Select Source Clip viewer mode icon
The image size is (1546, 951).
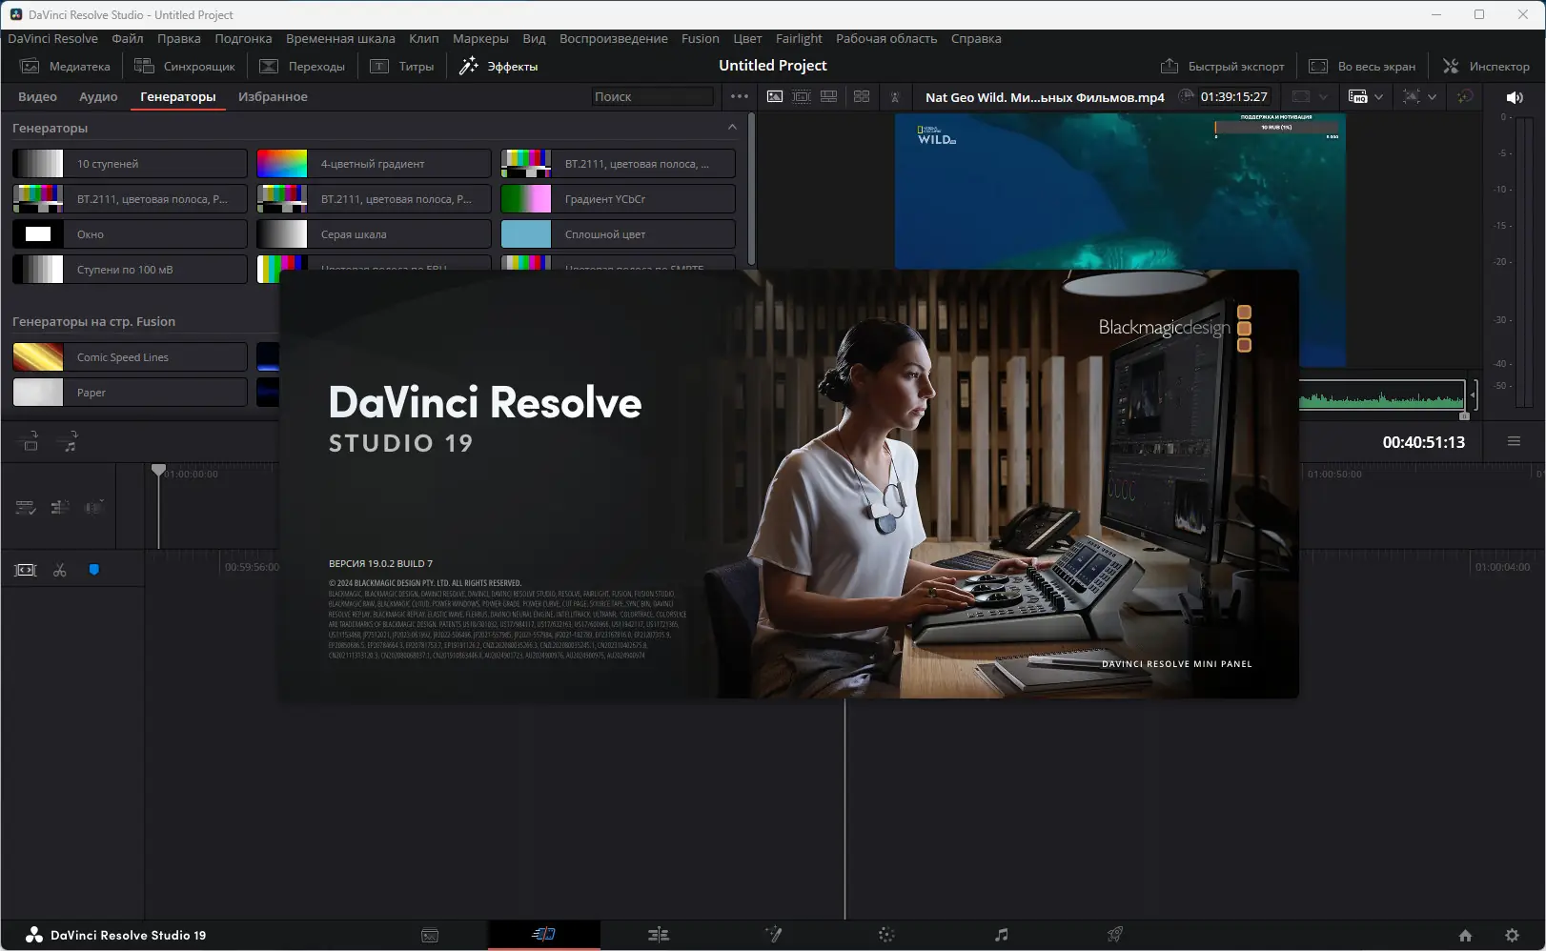pyautogui.click(x=775, y=96)
